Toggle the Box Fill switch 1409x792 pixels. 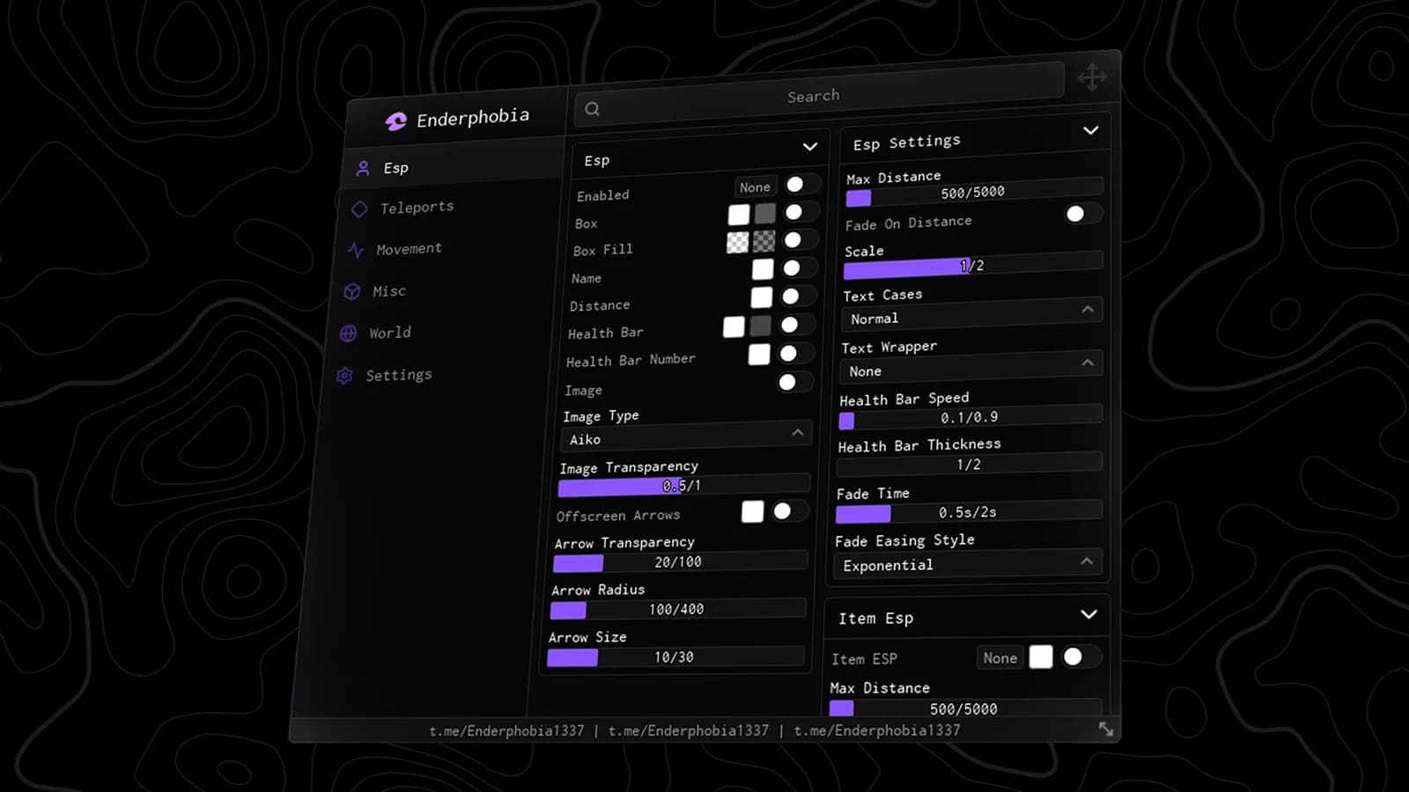click(x=799, y=239)
